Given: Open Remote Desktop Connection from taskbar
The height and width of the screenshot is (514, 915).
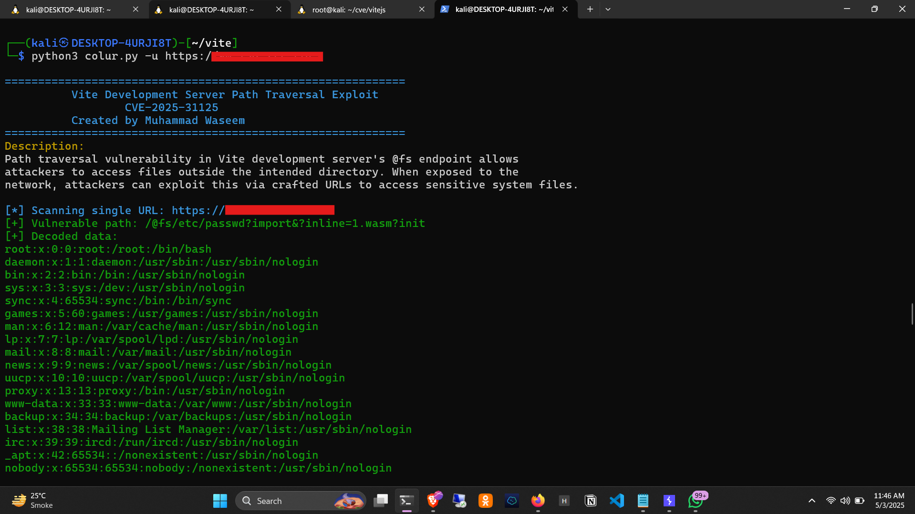Looking at the screenshot, I should click(459, 501).
